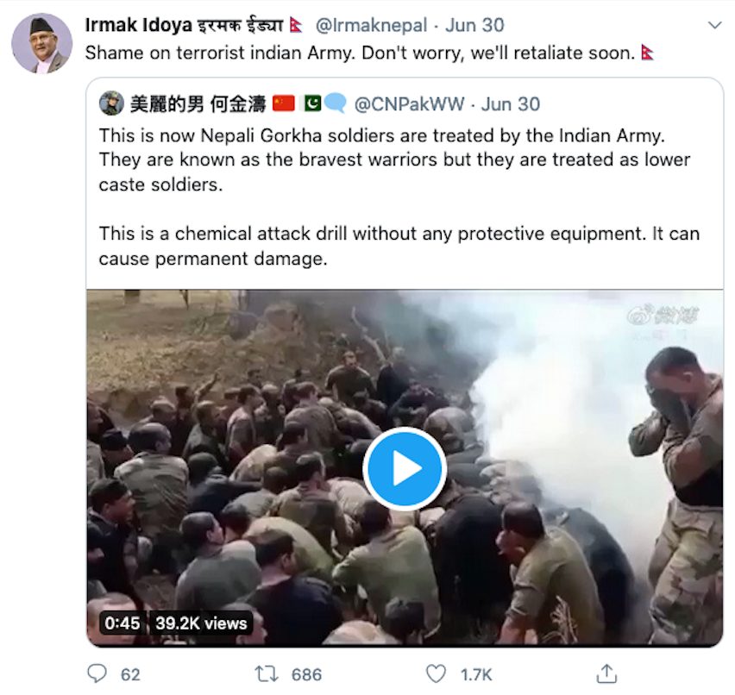Click the reply speech bubble icon
The height and width of the screenshot is (695, 735).
97,674
